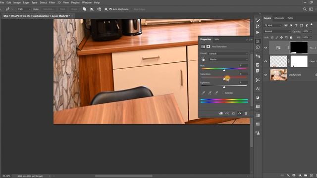Viewport: 317px width, 178px height.
Task: Click lock transparent pixels icon
Action: (272, 38)
